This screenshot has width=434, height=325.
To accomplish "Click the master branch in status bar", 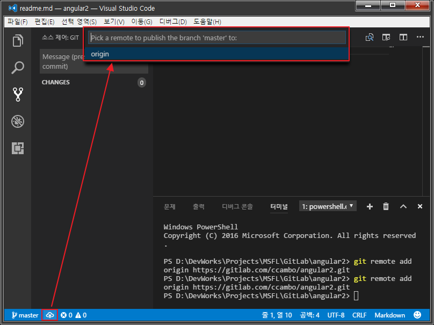I will pyautogui.click(x=24, y=315).
